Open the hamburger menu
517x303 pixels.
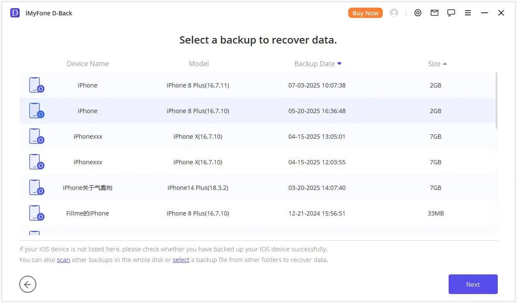coord(468,13)
